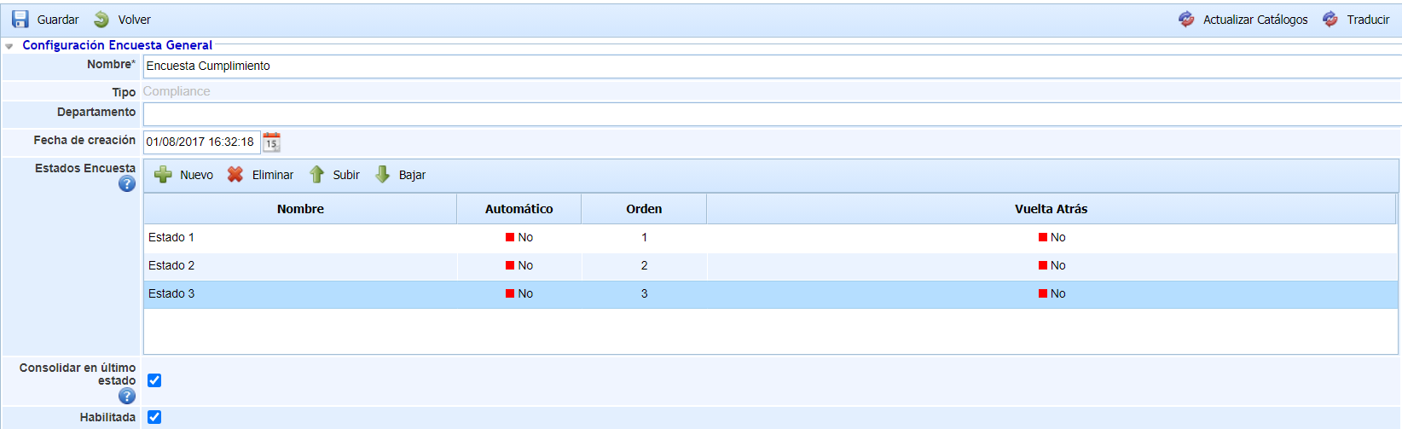Click the Actualizar Catálogos refresh icon
The image size is (1402, 429).
1186,19
